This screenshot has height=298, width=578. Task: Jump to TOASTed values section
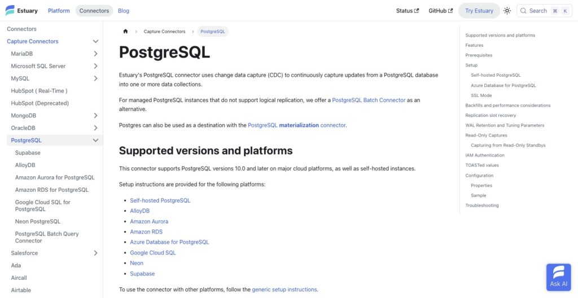tap(482, 165)
